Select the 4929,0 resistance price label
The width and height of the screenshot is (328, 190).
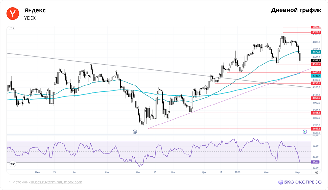316,32
